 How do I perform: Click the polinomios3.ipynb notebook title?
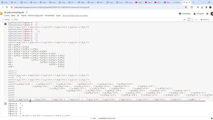pos(15,12)
